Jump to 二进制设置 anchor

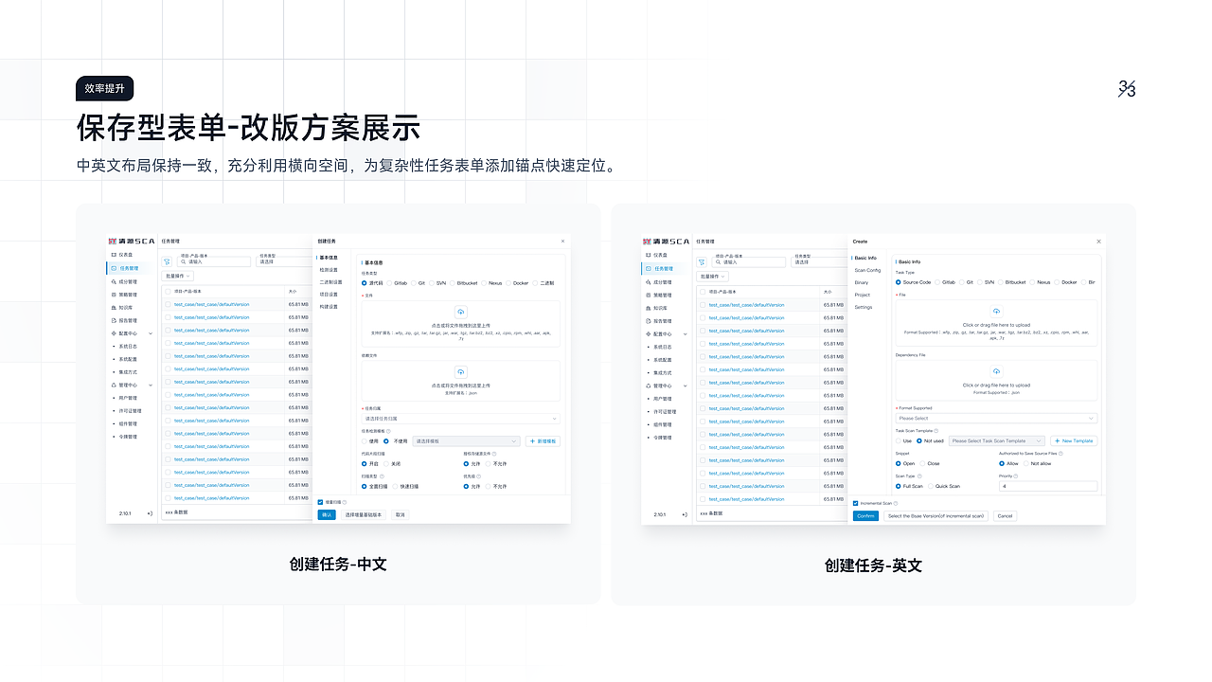[x=330, y=282]
